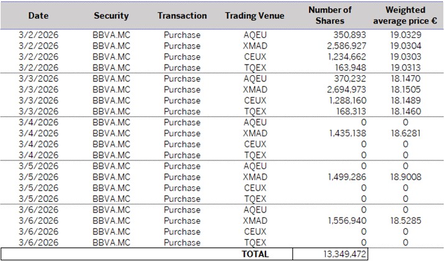The width and height of the screenshot is (444, 261).
Task: Click the 168,313 shares cell
Action: pyautogui.click(x=349, y=111)
